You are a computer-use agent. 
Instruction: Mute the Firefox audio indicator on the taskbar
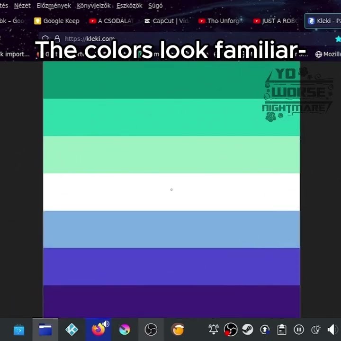[x=106, y=324]
